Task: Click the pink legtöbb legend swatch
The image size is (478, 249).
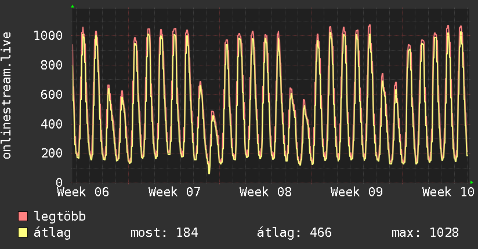Action: coord(23,216)
